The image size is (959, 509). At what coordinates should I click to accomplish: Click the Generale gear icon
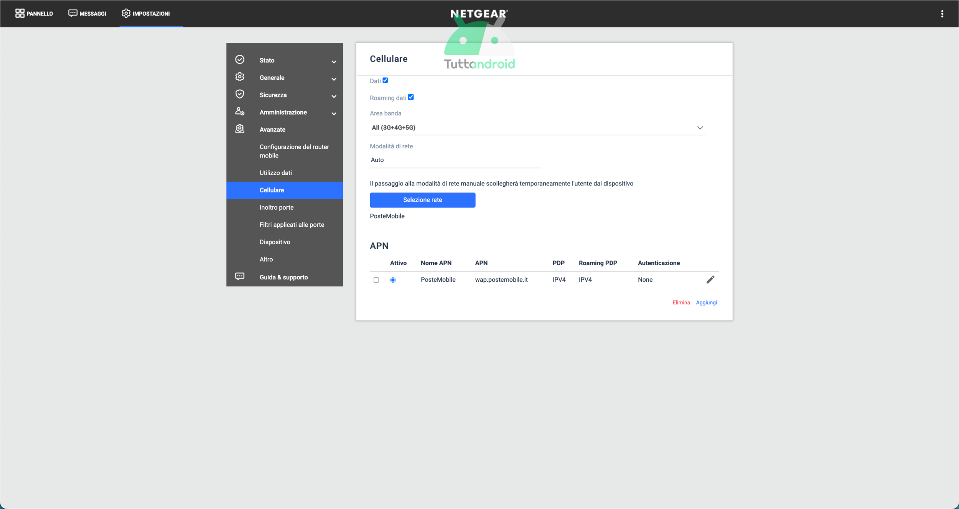[x=240, y=77]
